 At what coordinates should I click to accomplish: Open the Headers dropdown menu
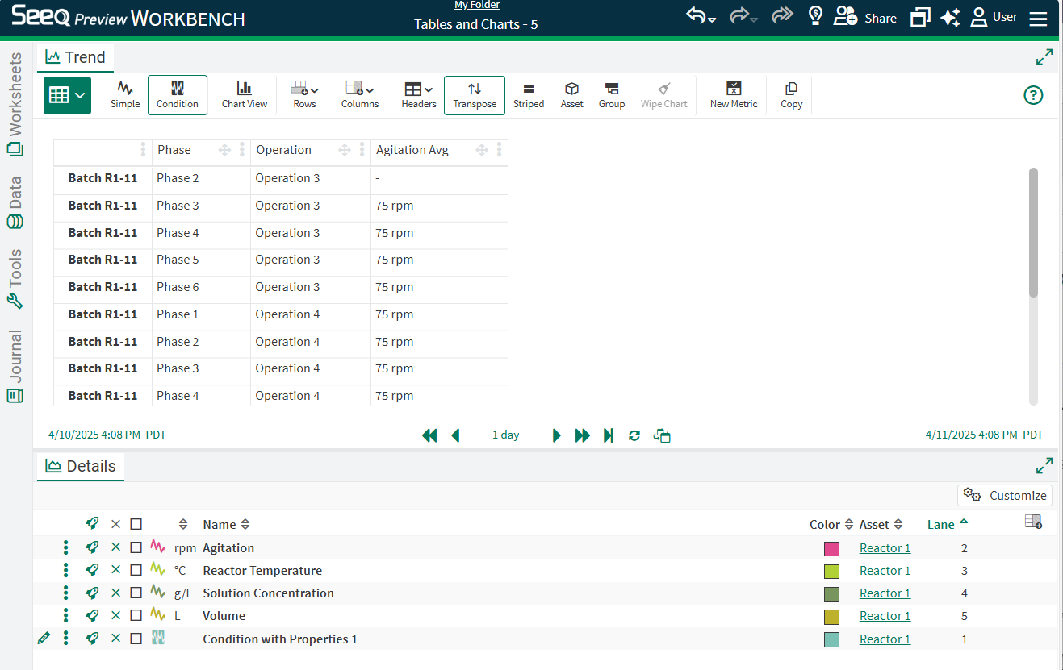[x=418, y=94]
